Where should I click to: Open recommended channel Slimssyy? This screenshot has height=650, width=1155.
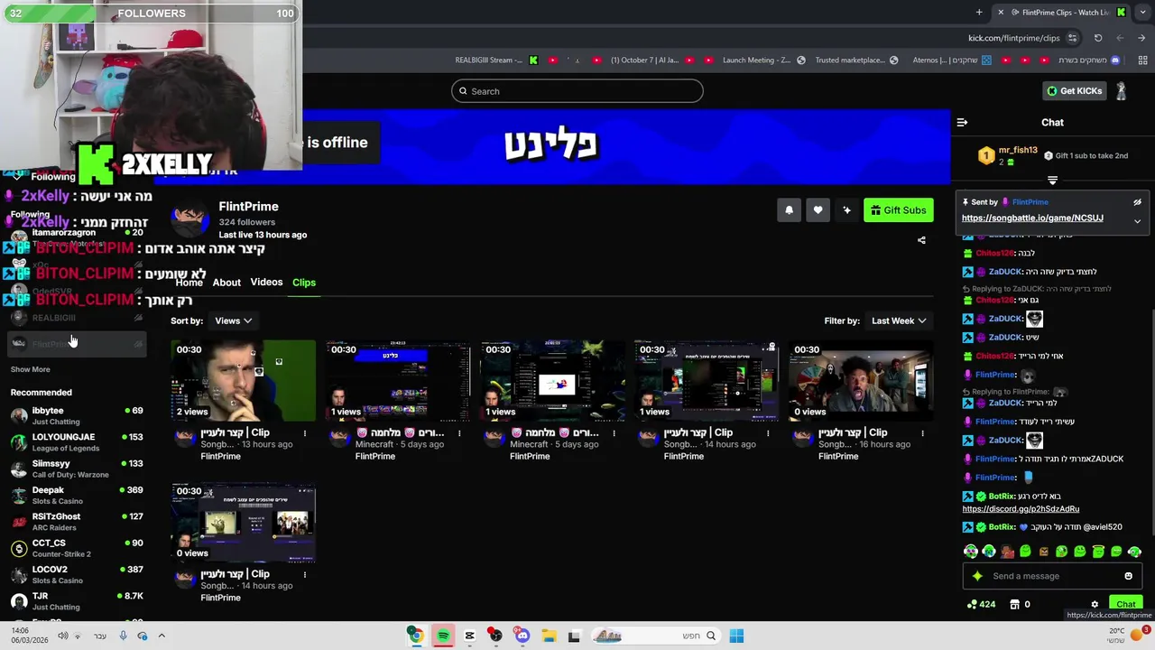(x=77, y=469)
